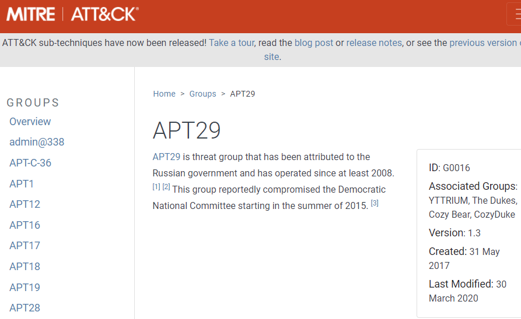Click the APT29 link in the description
Image resolution: width=521 pixels, height=319 pixels.
point(166,157)
